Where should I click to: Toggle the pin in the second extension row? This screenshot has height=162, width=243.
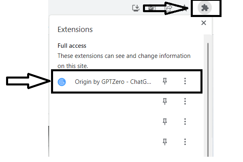[164, 101]
